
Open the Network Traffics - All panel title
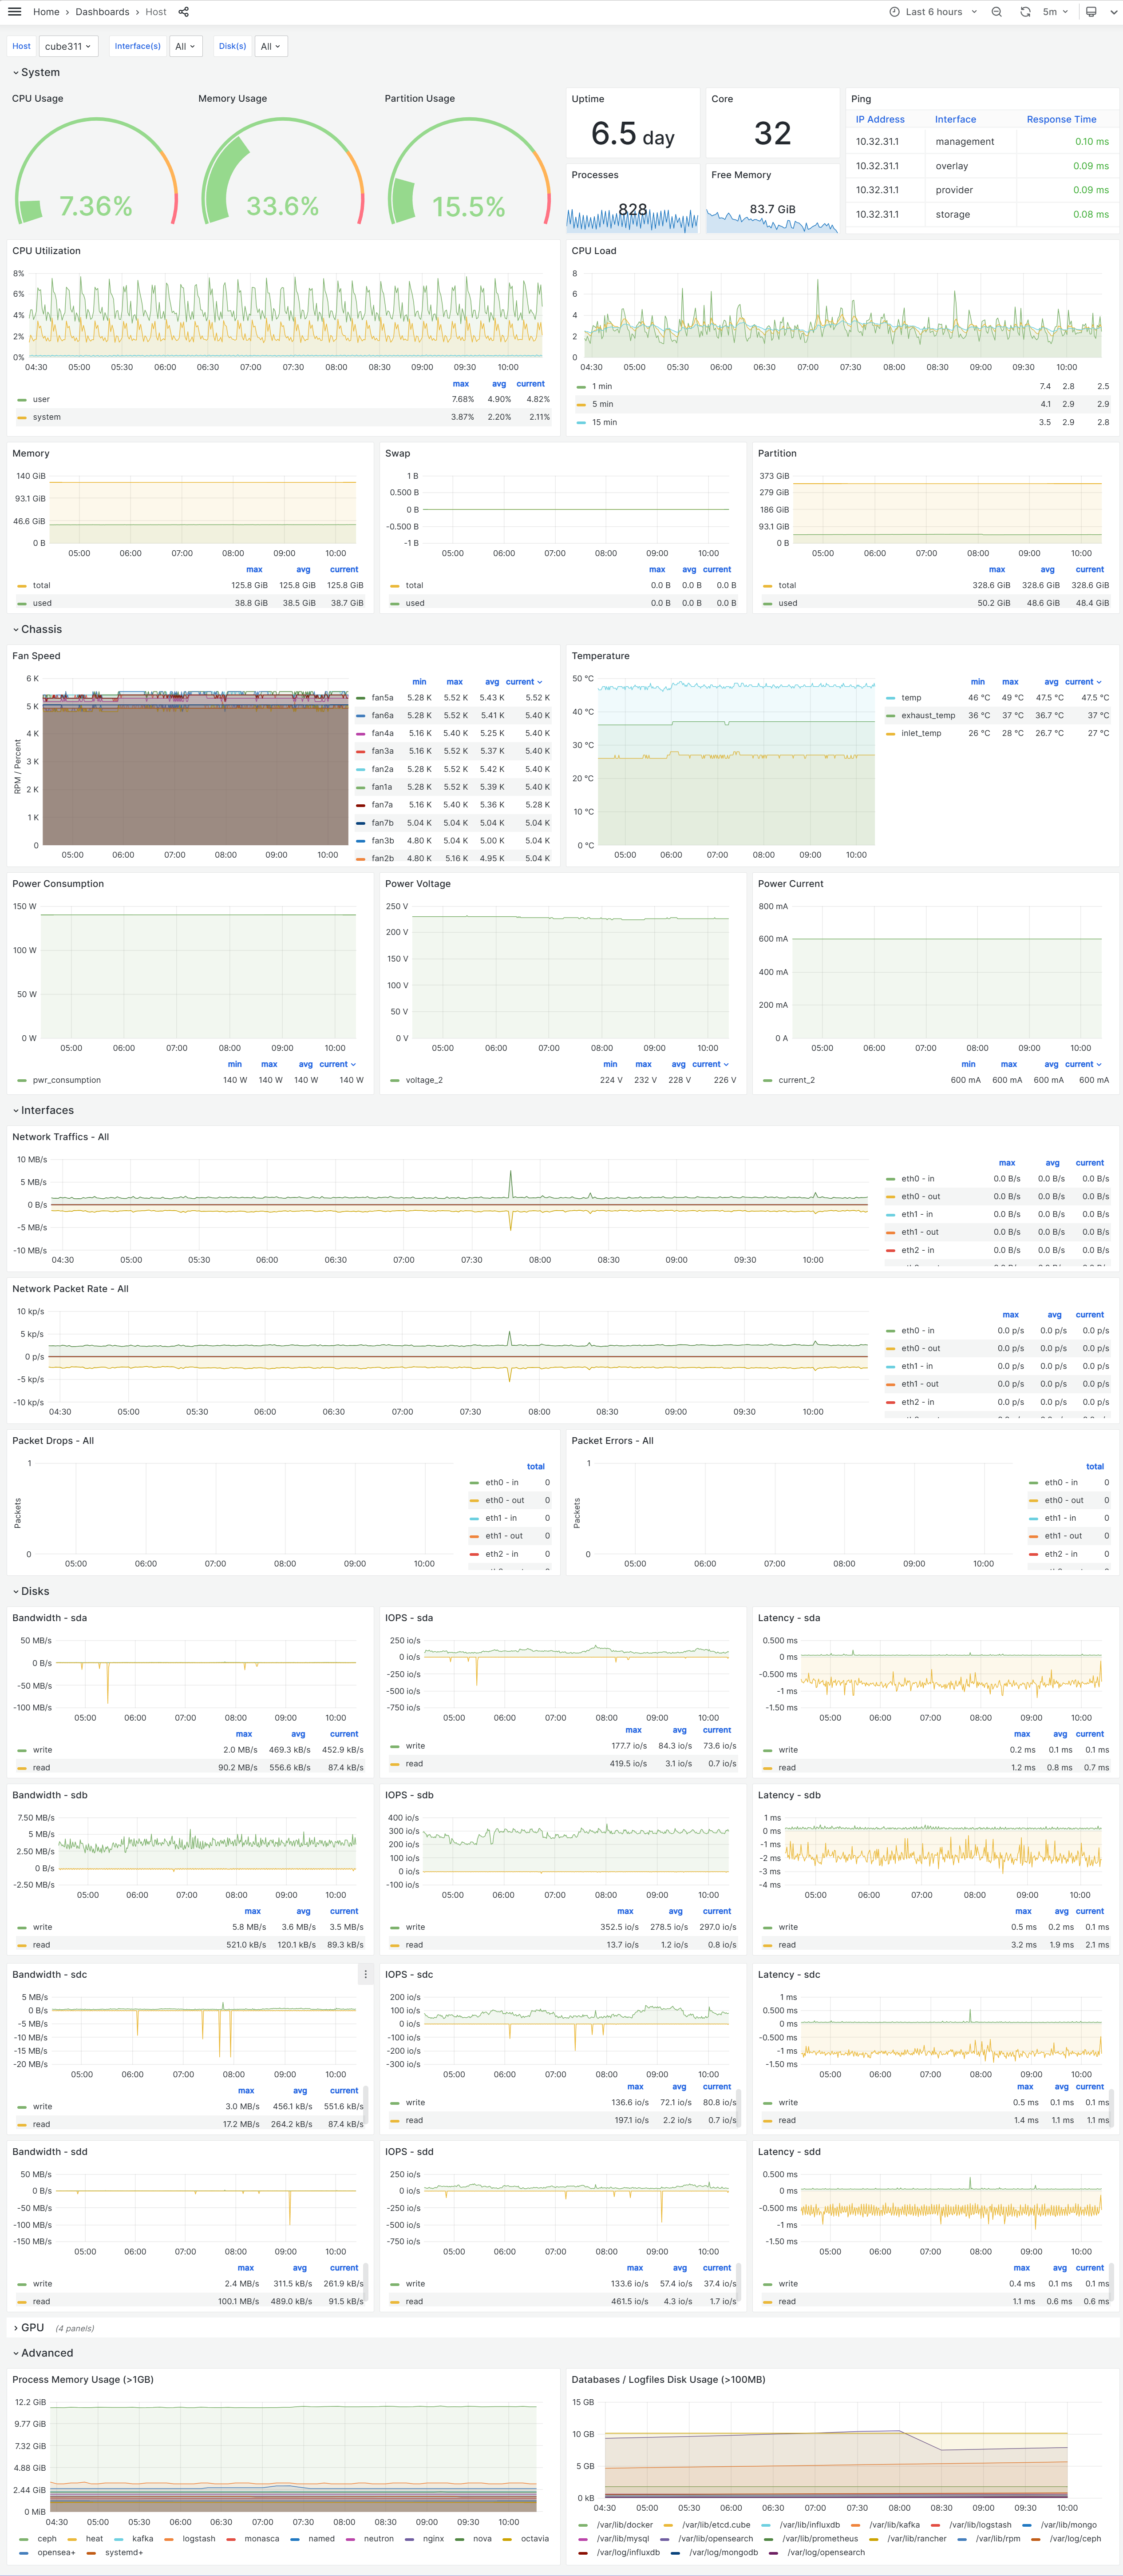(x=61, y=1137)
